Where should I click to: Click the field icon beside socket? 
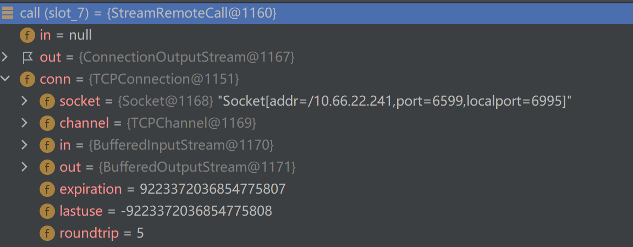47,101
